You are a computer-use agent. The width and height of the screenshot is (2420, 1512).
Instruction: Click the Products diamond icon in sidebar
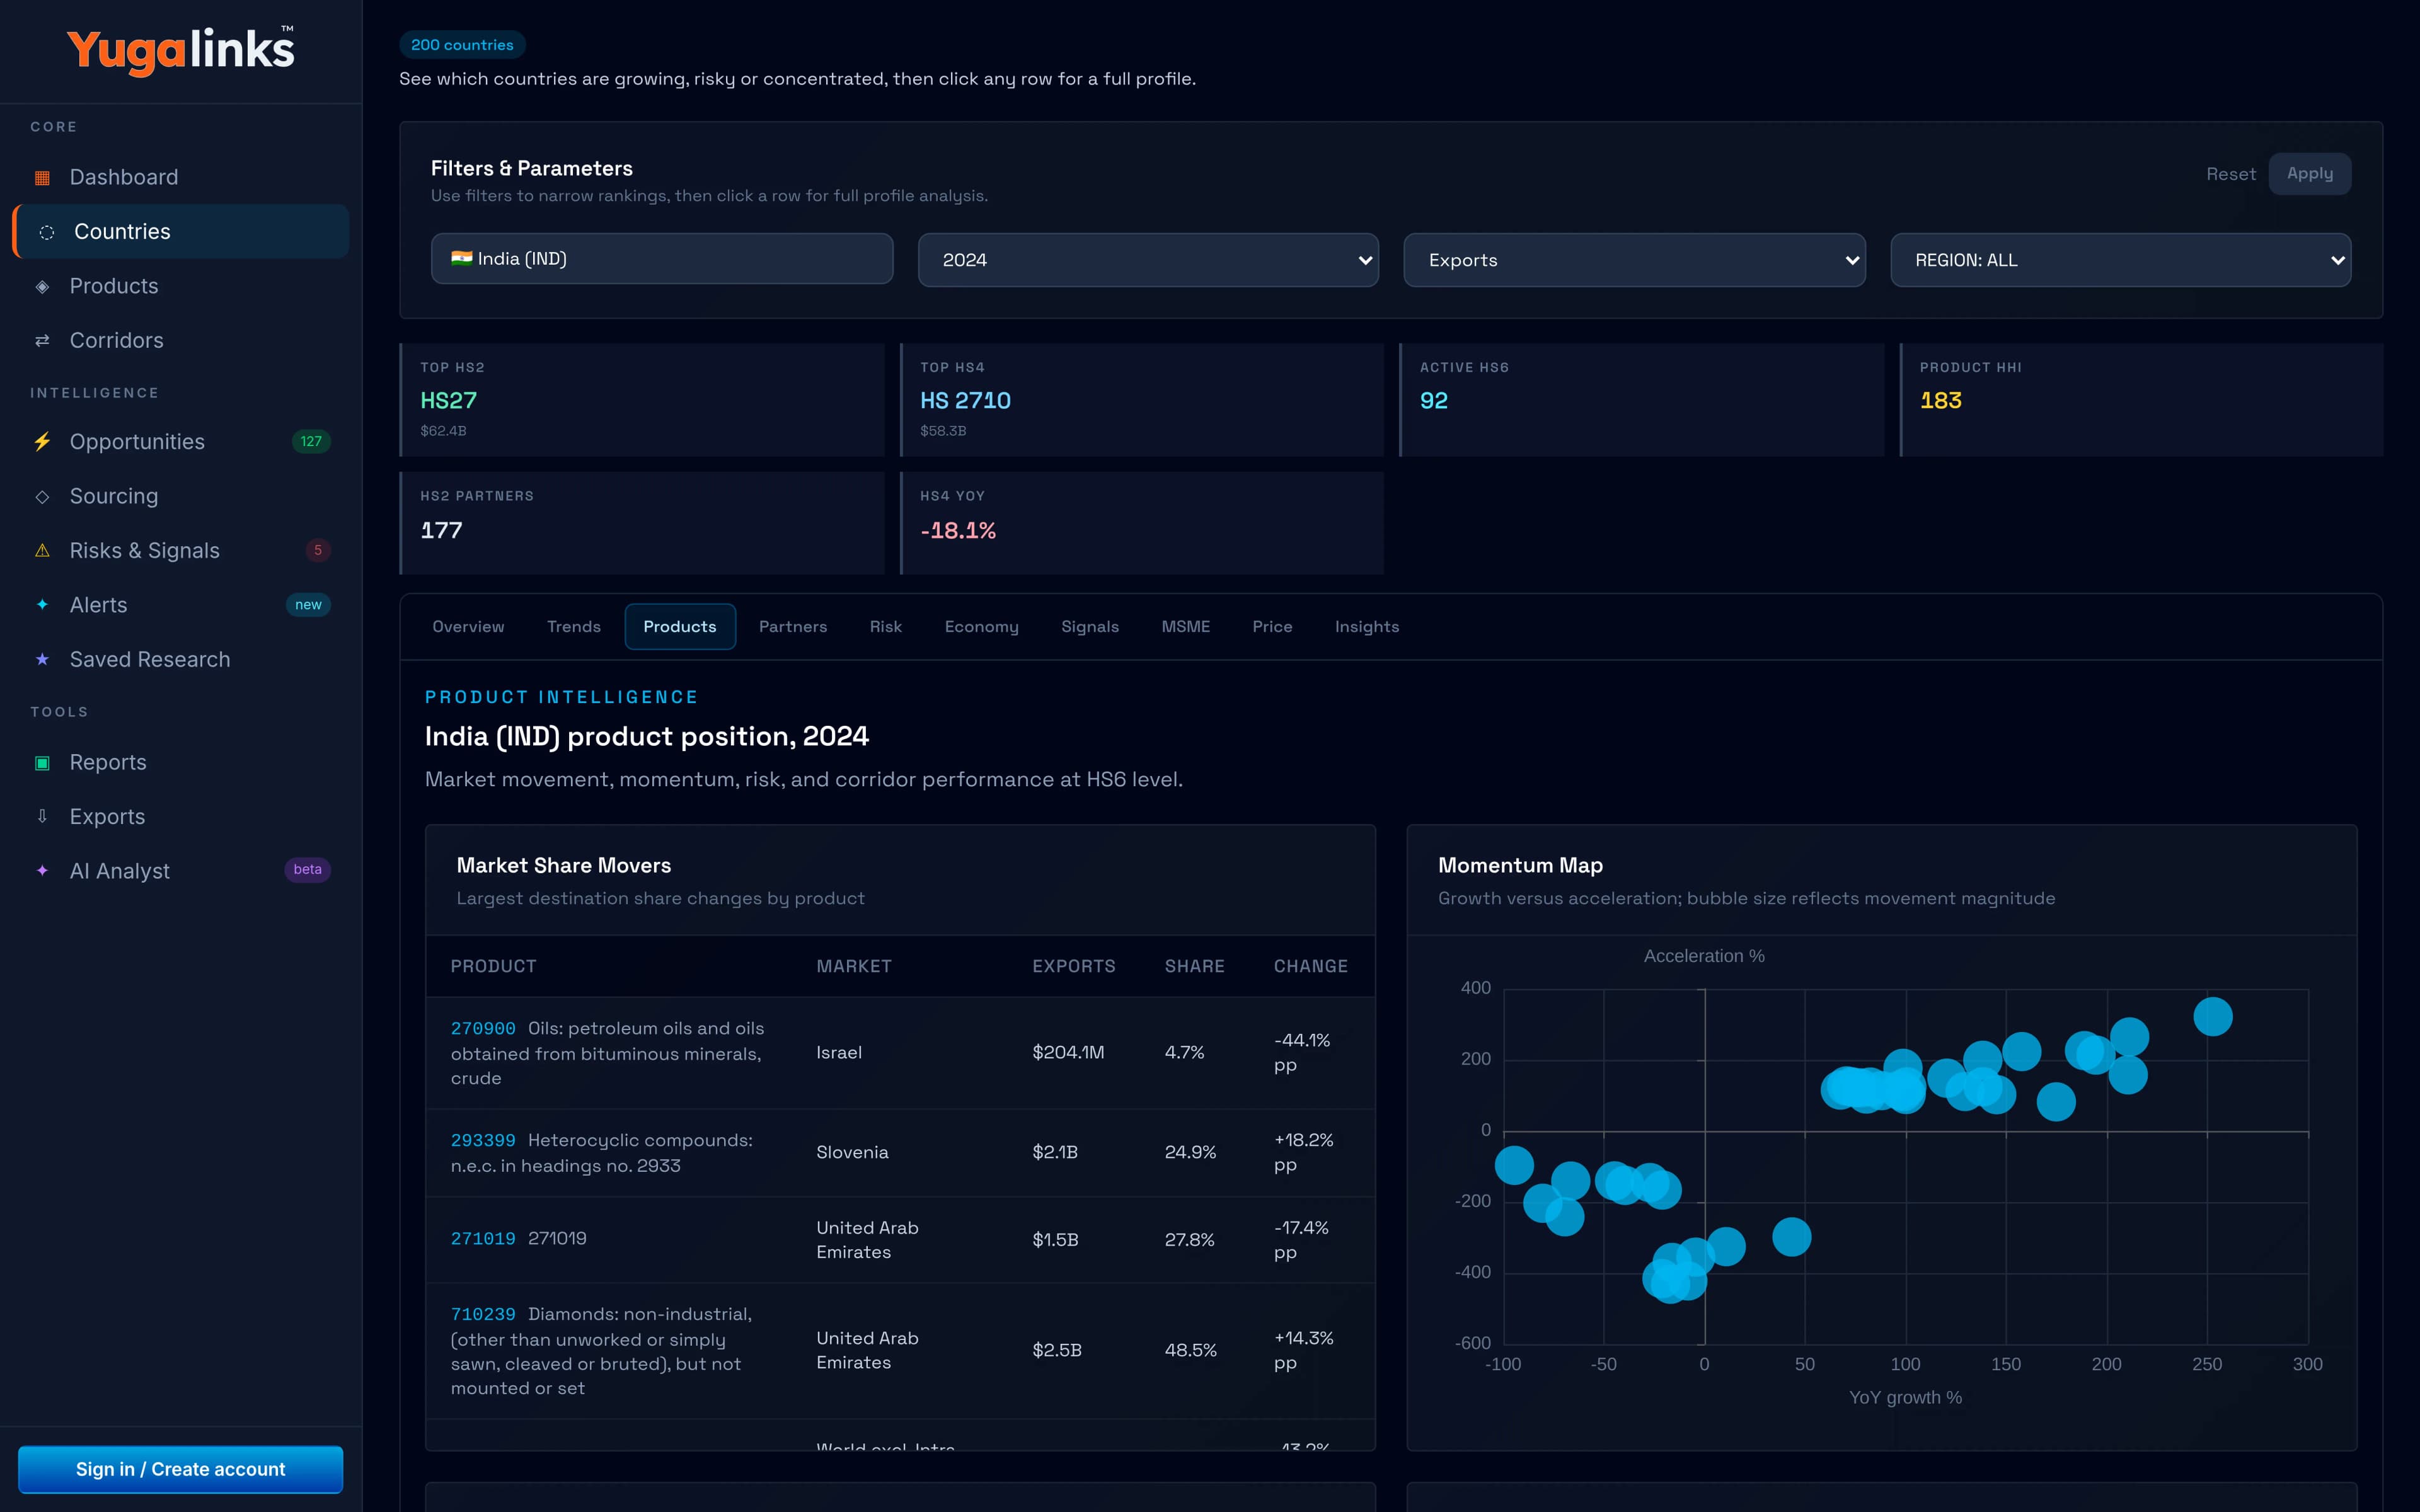(42, 286)
